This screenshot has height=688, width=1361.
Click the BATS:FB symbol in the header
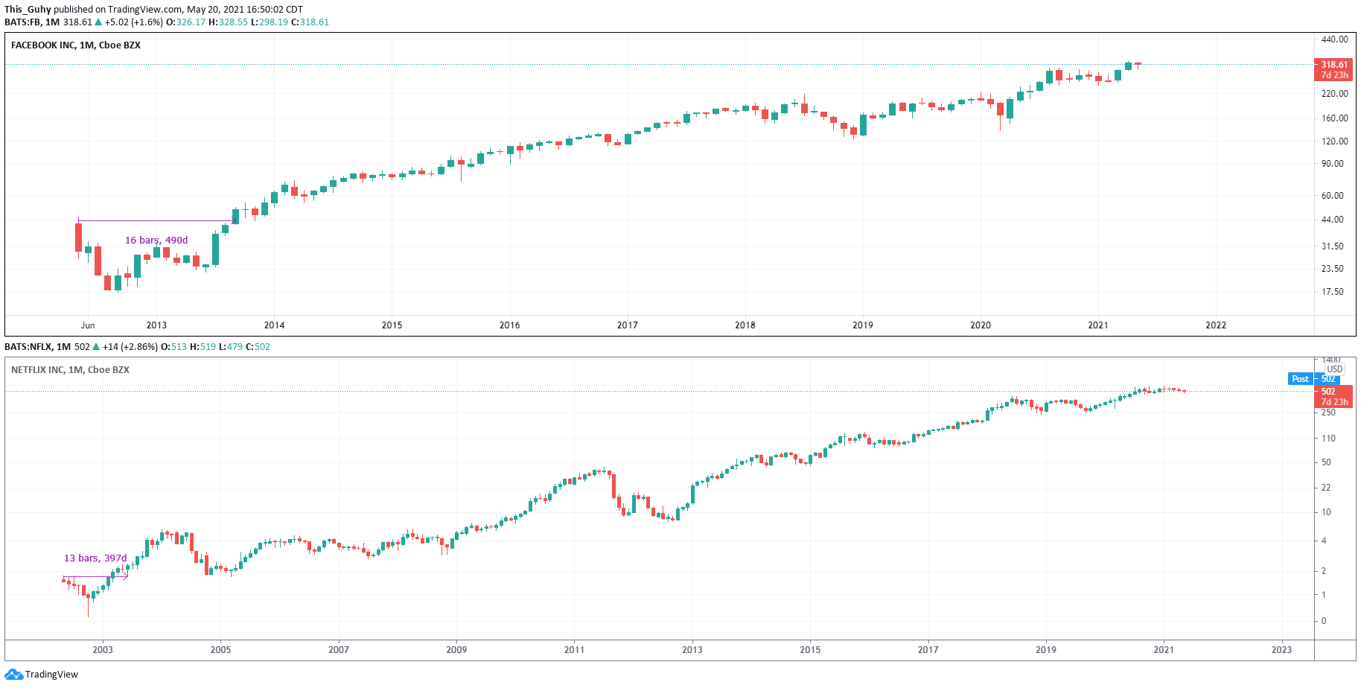(x=22, y=22)
